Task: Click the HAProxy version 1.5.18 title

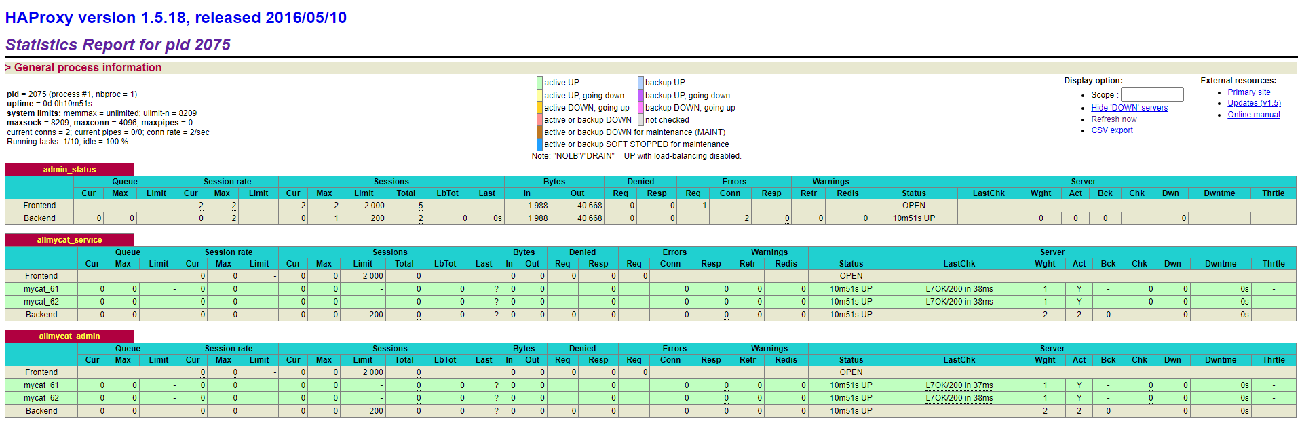Action: 176,18
